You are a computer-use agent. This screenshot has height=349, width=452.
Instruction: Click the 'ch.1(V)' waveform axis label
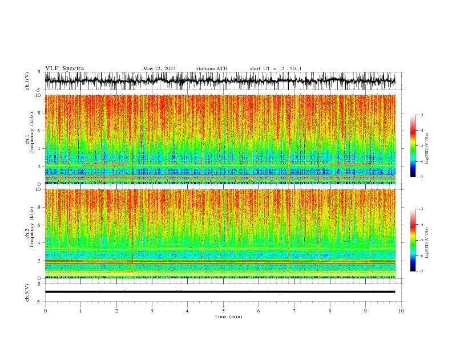tap(27, 81)
